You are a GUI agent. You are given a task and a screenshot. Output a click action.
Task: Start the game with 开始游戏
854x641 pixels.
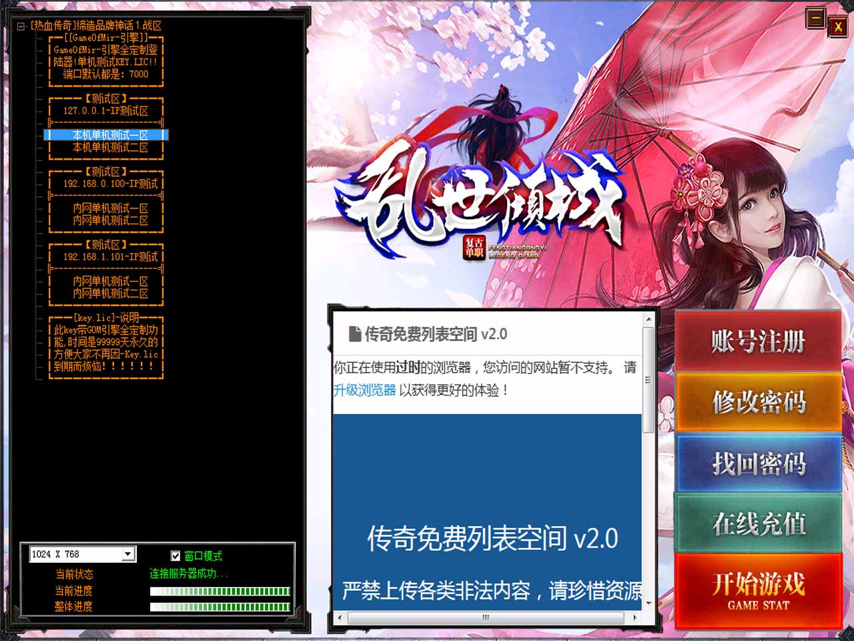pos(758,590)
